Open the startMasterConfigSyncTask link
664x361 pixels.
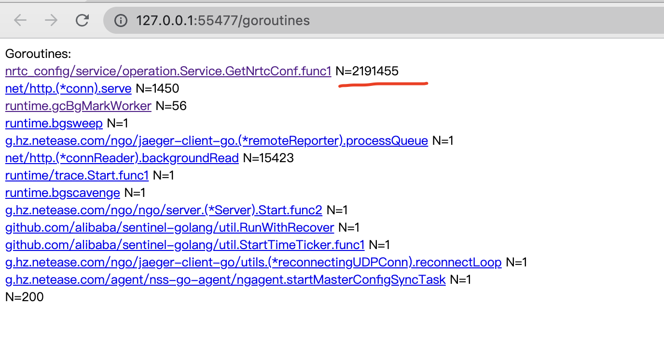point(225,280)
